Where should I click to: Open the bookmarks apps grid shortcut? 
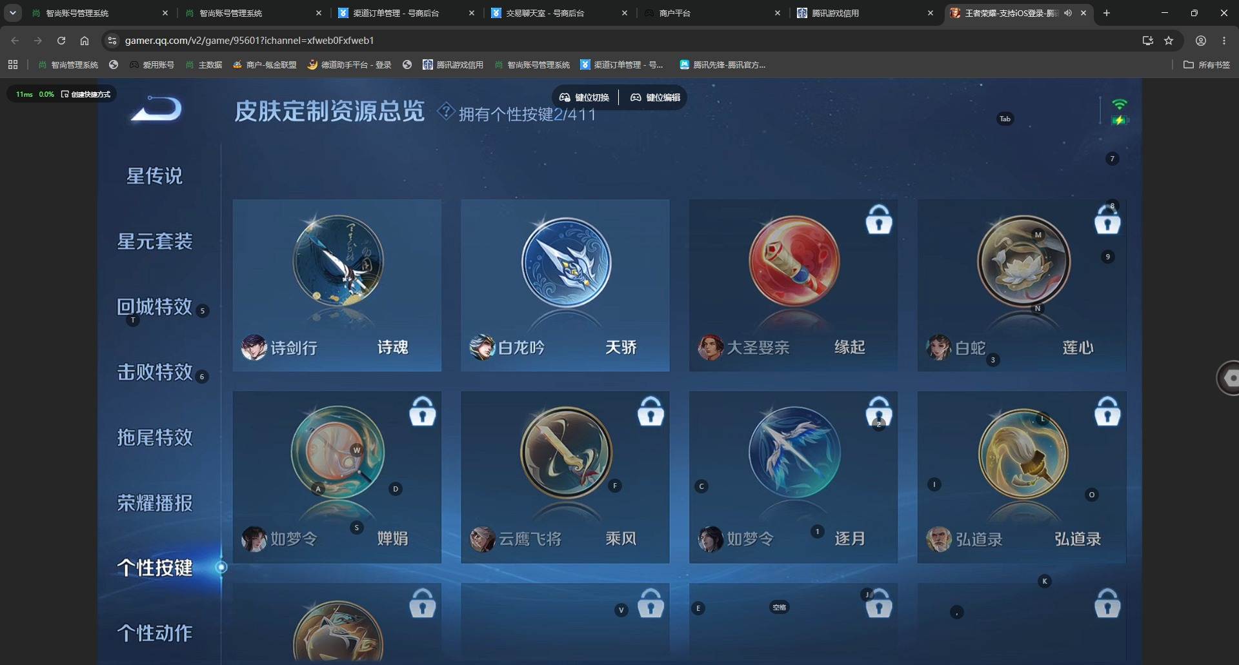click(13, 65)
